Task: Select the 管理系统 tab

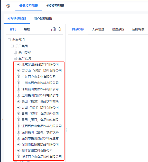Action: tap(118, 29)
